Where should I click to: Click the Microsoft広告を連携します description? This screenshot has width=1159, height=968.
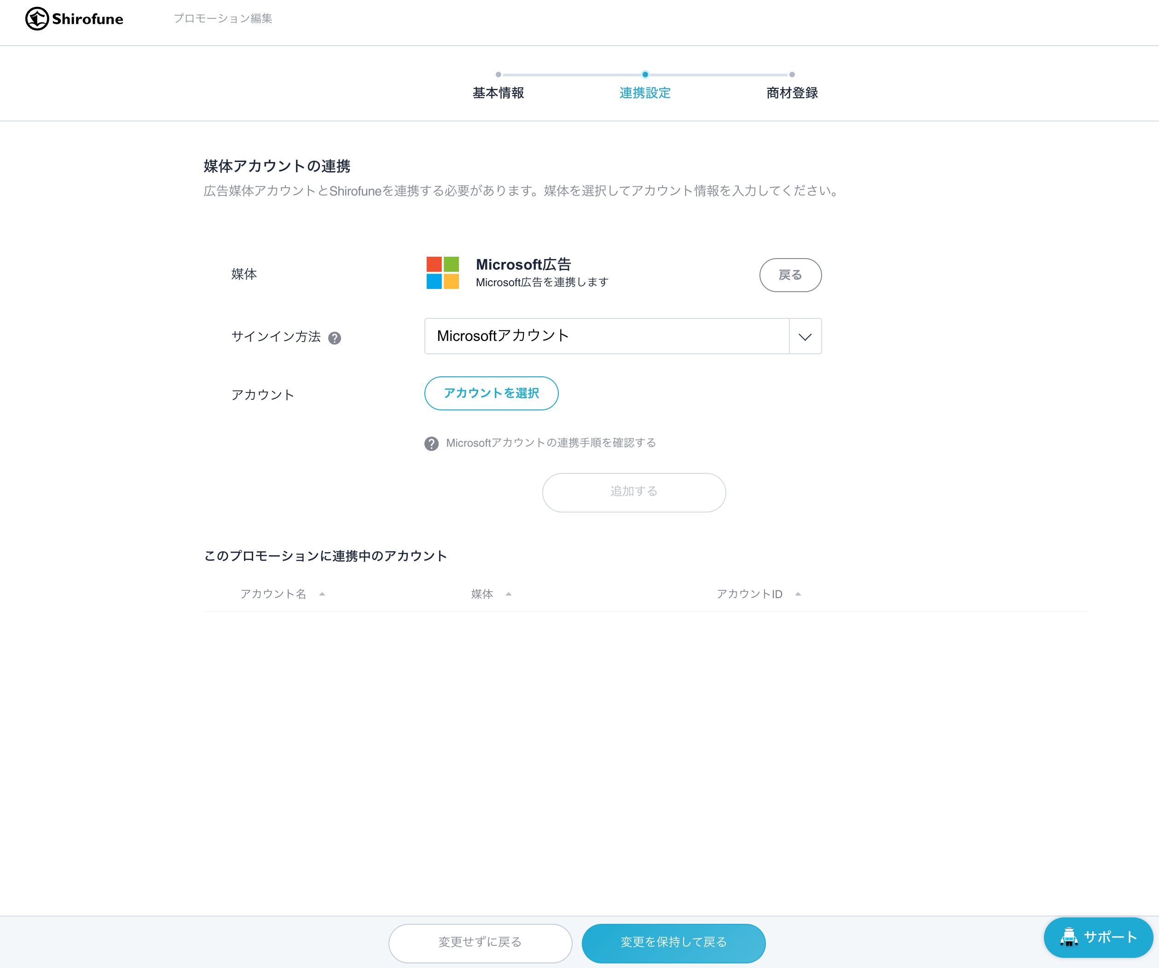coord(542,282)
